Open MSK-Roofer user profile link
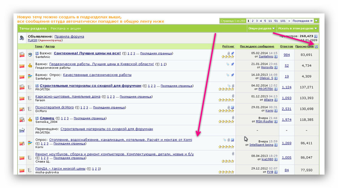Image resolution: width=338 pixels, height=188 pixels. pos(265,121)
